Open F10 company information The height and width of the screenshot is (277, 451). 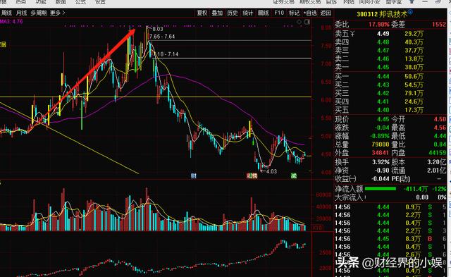[279, 13]
